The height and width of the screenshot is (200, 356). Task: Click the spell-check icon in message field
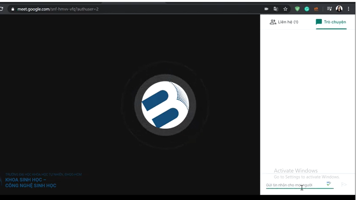(329, 184)
